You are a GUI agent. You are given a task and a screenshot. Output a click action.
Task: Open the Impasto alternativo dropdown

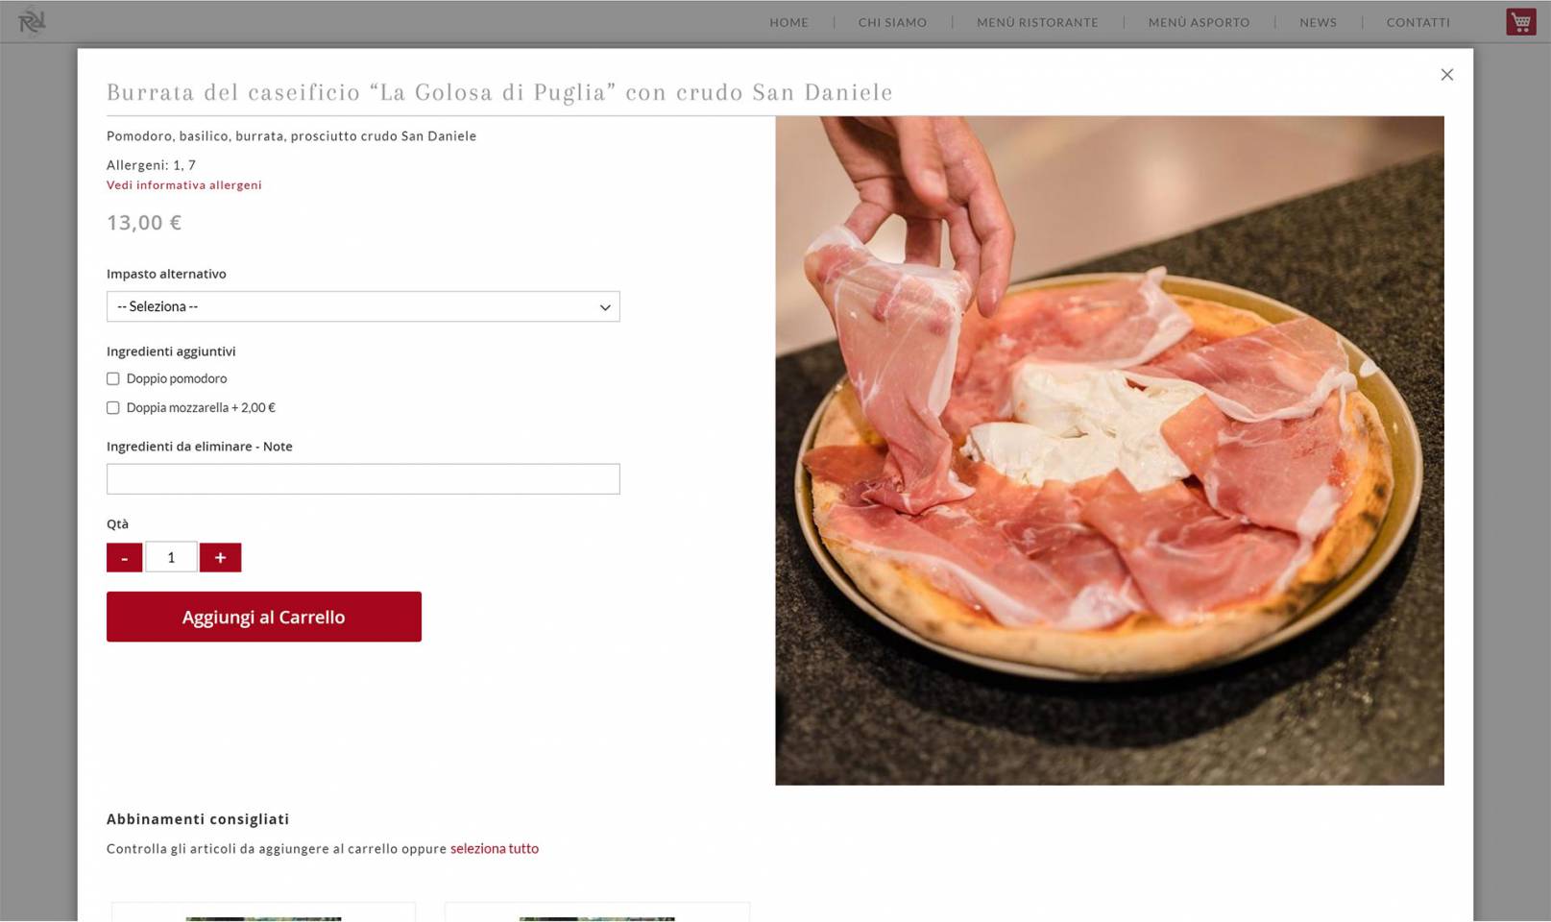pyautogui.click(x=363, y=306)
